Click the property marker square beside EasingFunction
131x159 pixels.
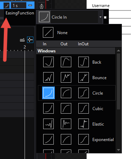point(105,17)
